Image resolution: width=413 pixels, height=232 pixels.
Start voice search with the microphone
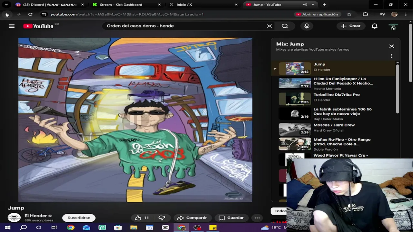point(307,26)
